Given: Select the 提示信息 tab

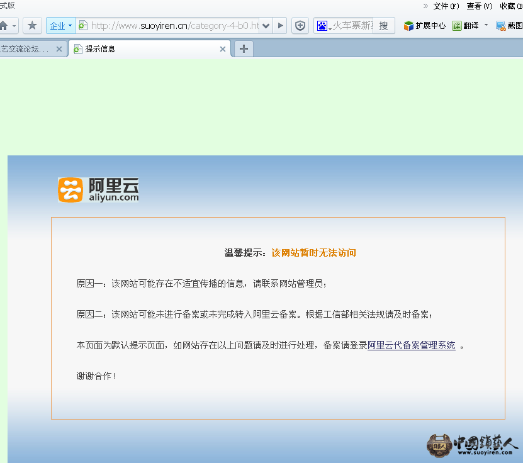Looking at the screenshot, I should [x=149, y=49].
